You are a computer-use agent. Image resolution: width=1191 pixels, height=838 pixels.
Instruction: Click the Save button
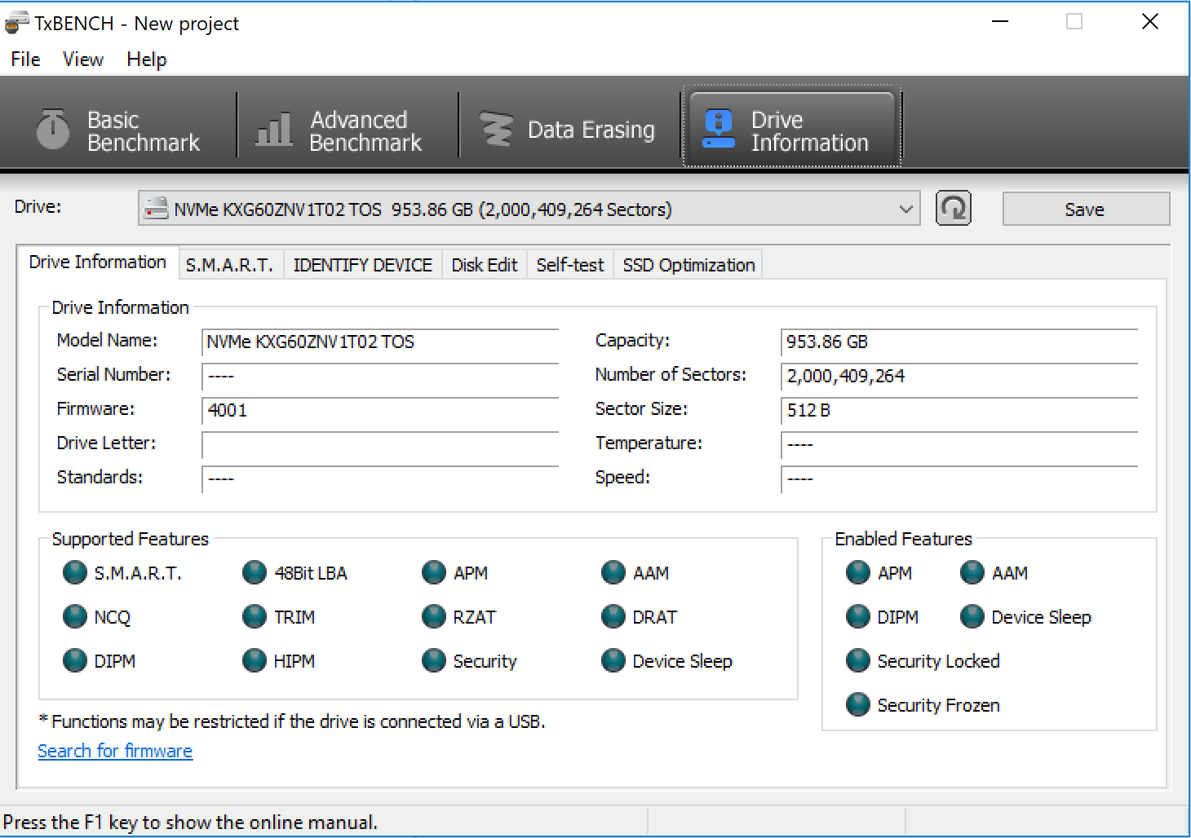pyautogui.click(x=1085, y=209)
